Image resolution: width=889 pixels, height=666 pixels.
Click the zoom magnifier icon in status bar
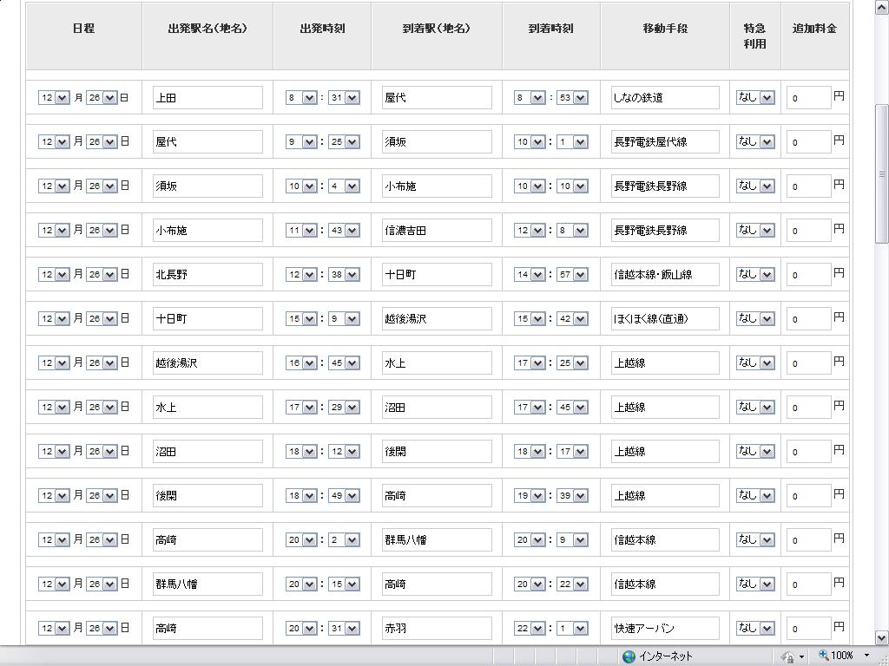(824, 656)
